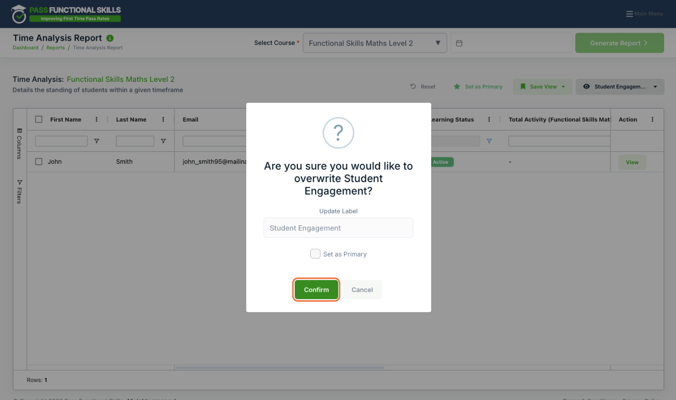Expand the Select Course dropdown
This screenshot has width=676, height=400.
[375, 43]
